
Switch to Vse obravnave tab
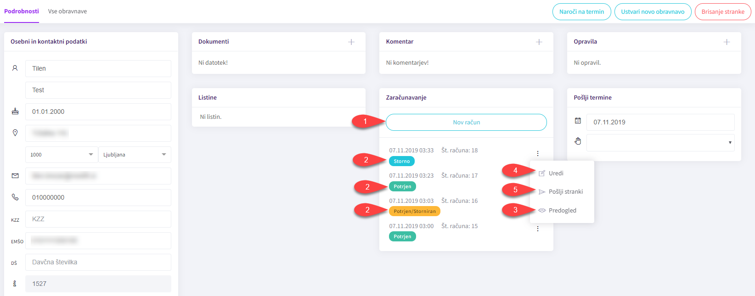coord(68,11)
